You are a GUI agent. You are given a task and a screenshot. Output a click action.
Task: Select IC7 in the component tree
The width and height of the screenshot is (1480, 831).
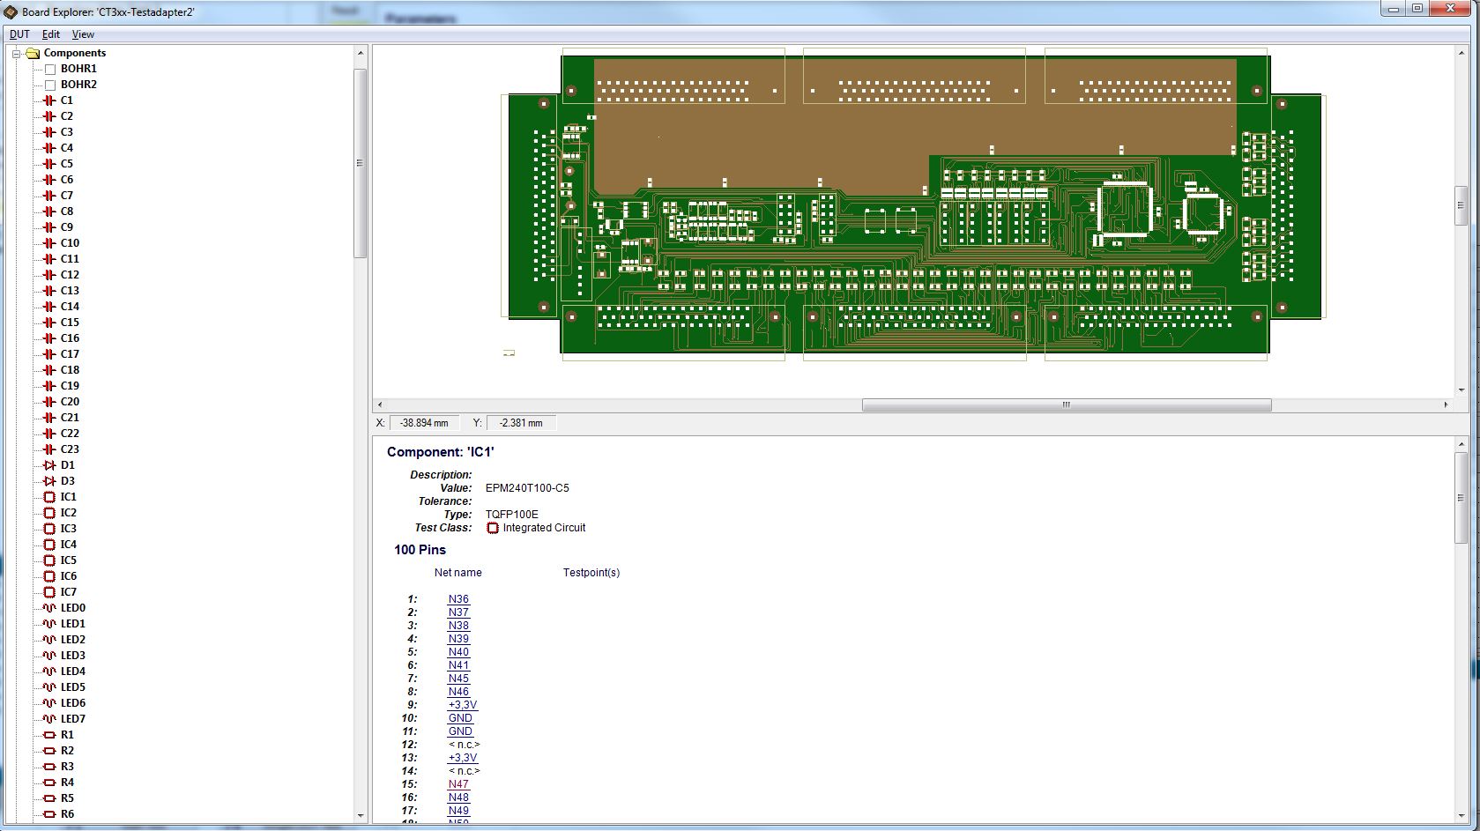(68, 592)
